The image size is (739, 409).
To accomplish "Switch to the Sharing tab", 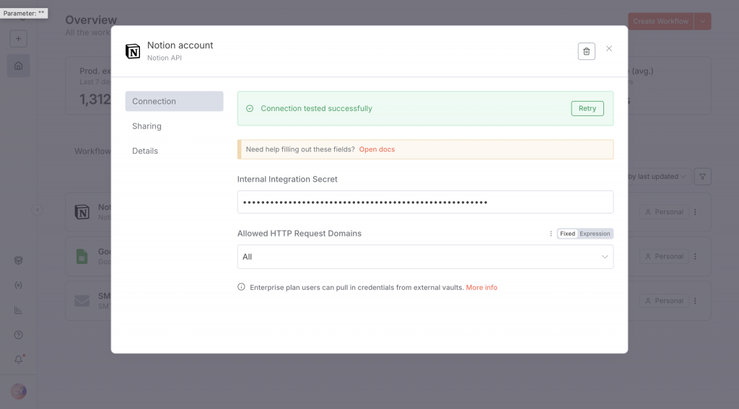I will (147, 126).
